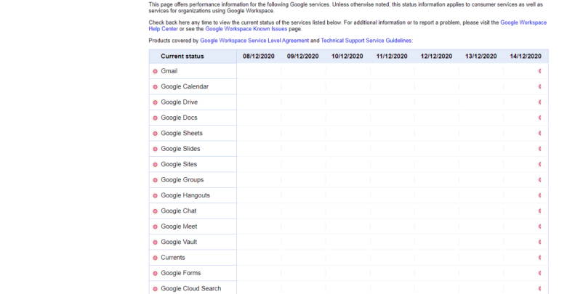The image size is (567, 294).
Task: Click the status dot next to Google Forms
Action: [x=155, y=273]
